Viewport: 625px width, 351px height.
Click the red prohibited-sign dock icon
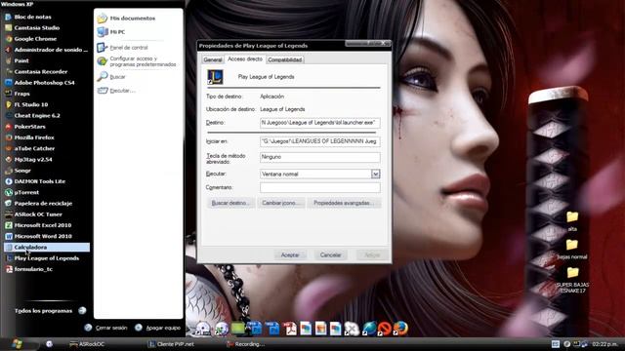click(385, 329)
